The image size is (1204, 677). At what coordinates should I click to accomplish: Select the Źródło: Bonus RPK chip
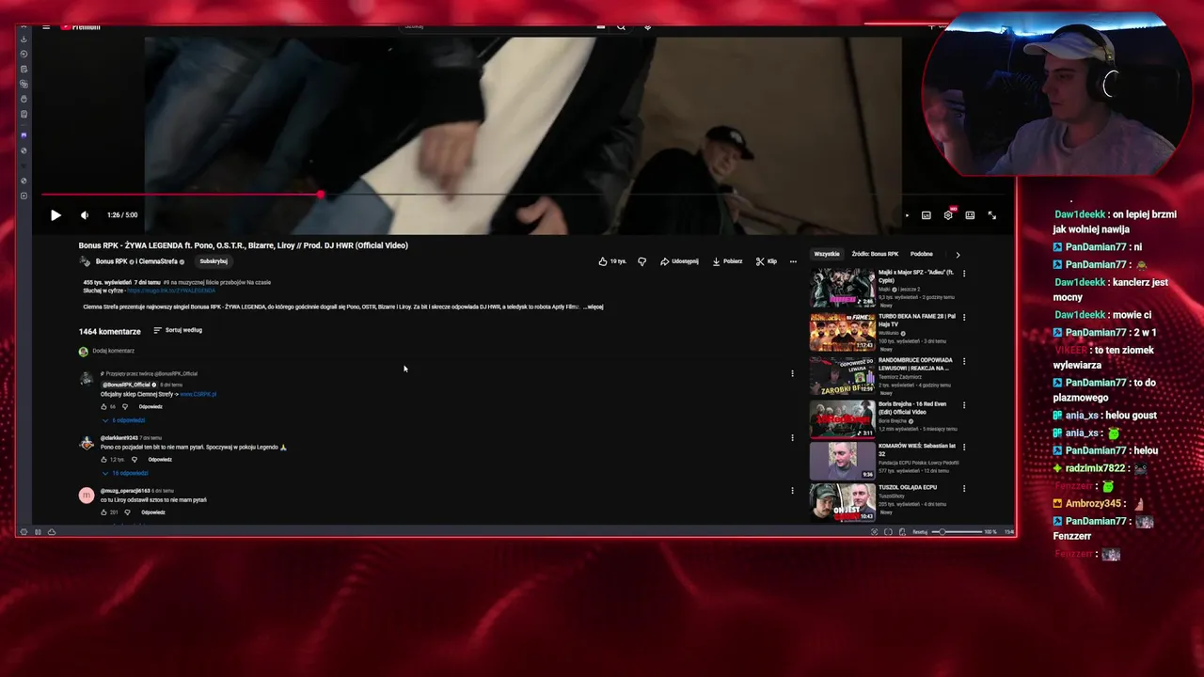pos(875,254)
